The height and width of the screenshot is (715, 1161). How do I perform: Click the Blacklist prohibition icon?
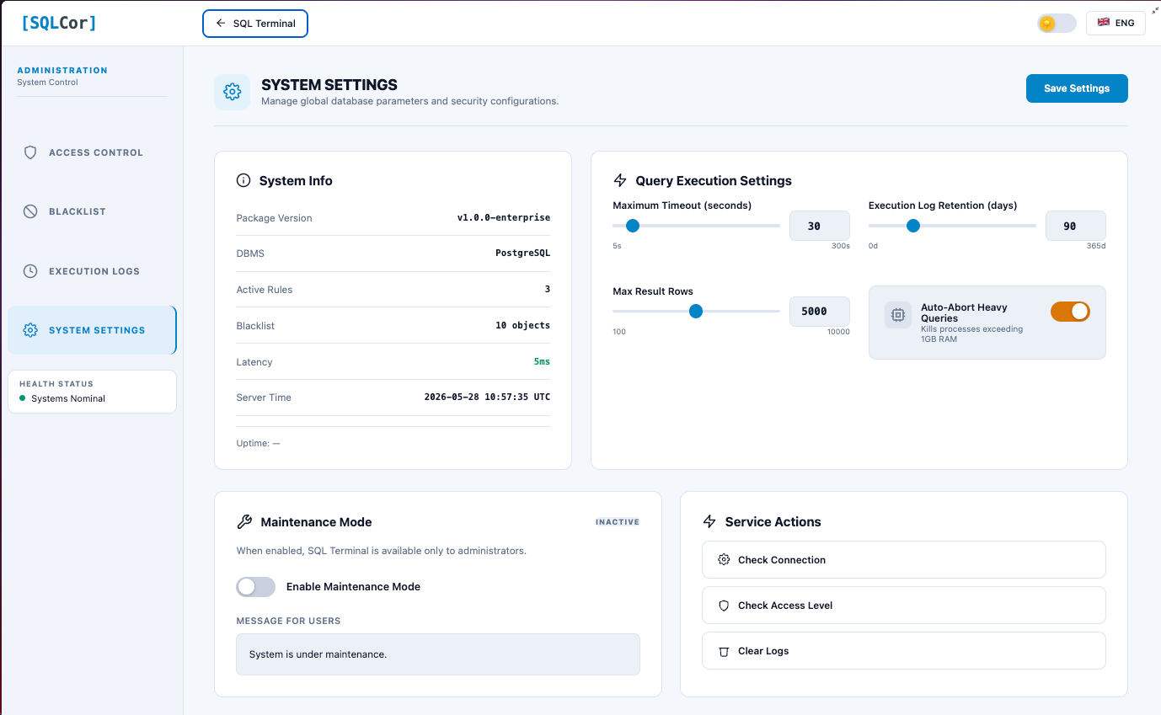pyautogui.click(x=30, y=211)
